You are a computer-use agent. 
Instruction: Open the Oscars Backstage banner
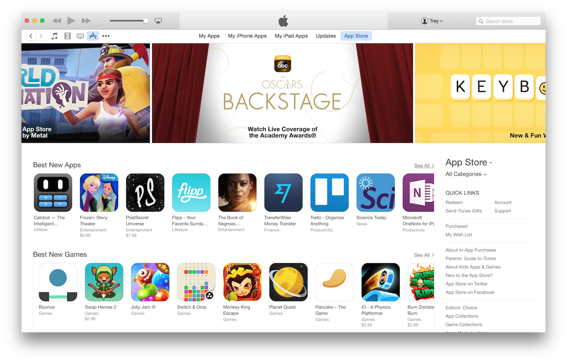click(282, 93)
